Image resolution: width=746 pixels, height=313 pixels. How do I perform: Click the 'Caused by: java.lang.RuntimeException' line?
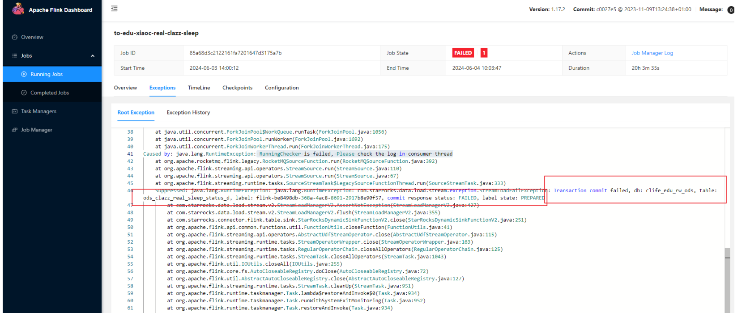pos(298,154)
